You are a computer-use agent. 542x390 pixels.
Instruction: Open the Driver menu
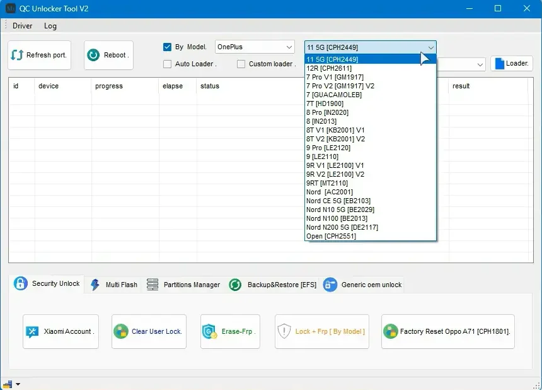23,26
